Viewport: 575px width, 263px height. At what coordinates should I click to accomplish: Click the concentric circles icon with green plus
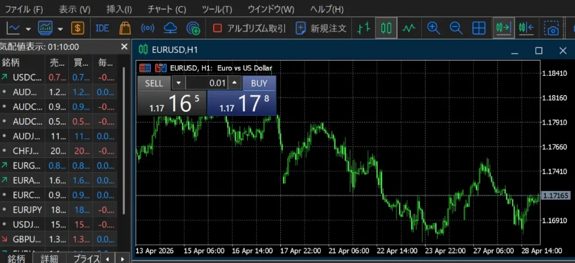point(193,28)
